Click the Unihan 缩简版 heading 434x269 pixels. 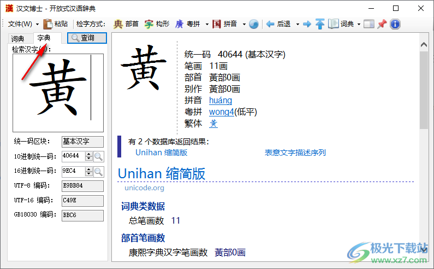coord(162,174)
